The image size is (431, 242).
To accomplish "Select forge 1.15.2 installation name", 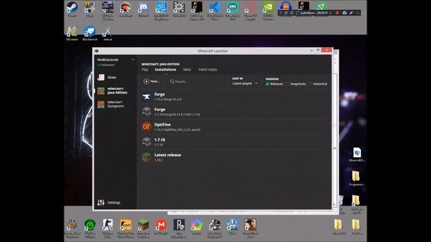I will (160, 94).
